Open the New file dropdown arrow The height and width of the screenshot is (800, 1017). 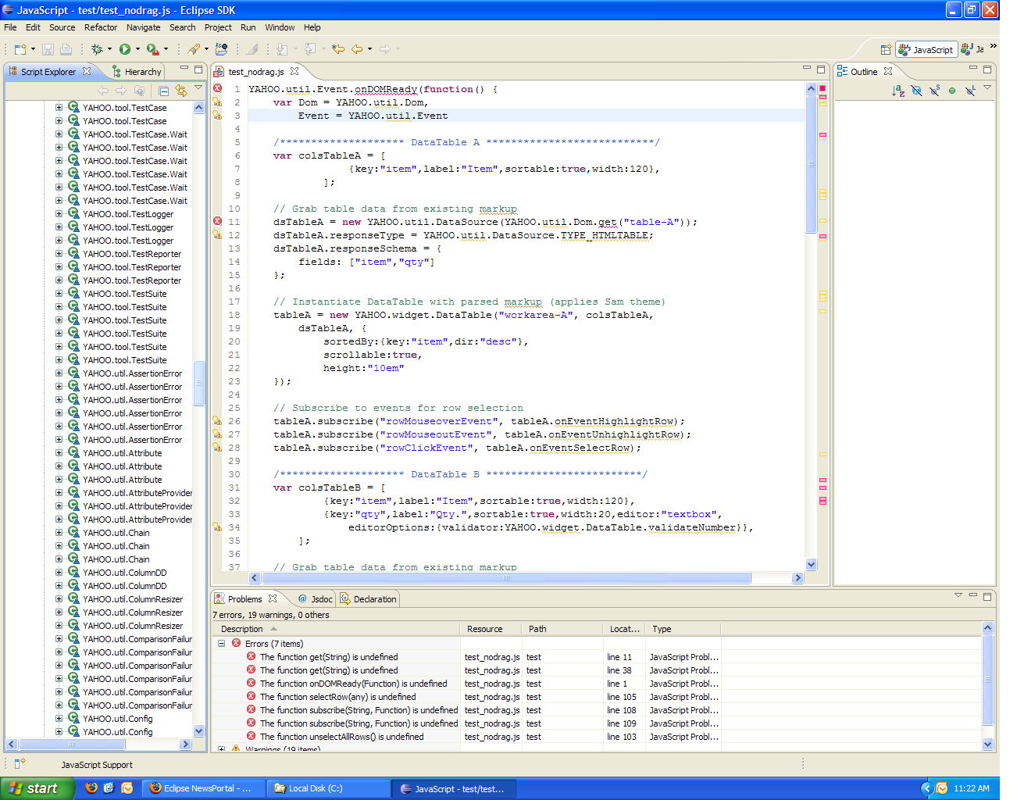point(33,49)
